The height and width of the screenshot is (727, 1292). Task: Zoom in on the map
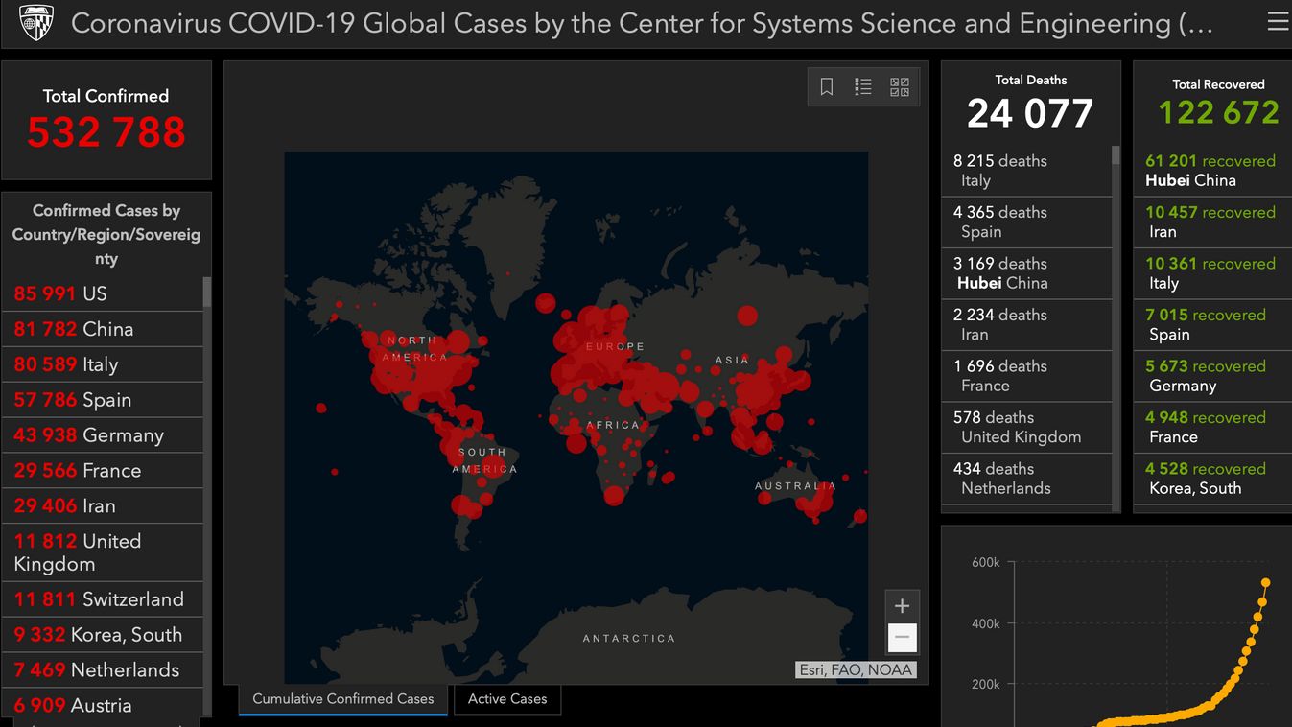click(902, 606)
